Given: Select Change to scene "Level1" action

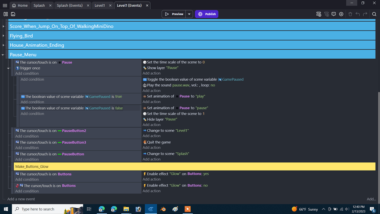Looking at the screenshot, I should 166,130.
